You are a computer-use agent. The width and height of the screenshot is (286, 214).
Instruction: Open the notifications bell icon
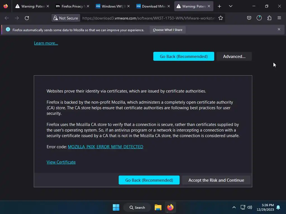click(278, 207)
